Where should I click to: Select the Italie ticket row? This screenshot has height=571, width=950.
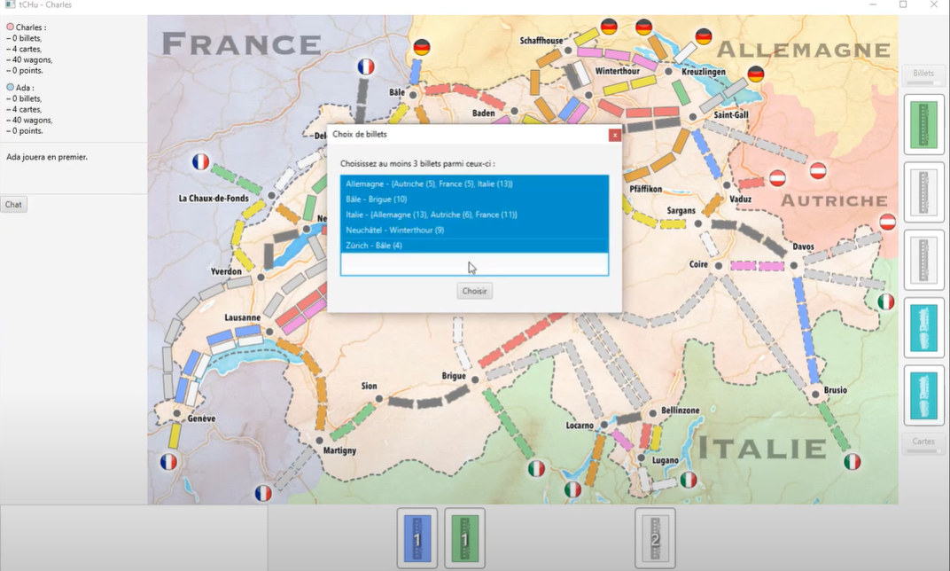[474, 215]
